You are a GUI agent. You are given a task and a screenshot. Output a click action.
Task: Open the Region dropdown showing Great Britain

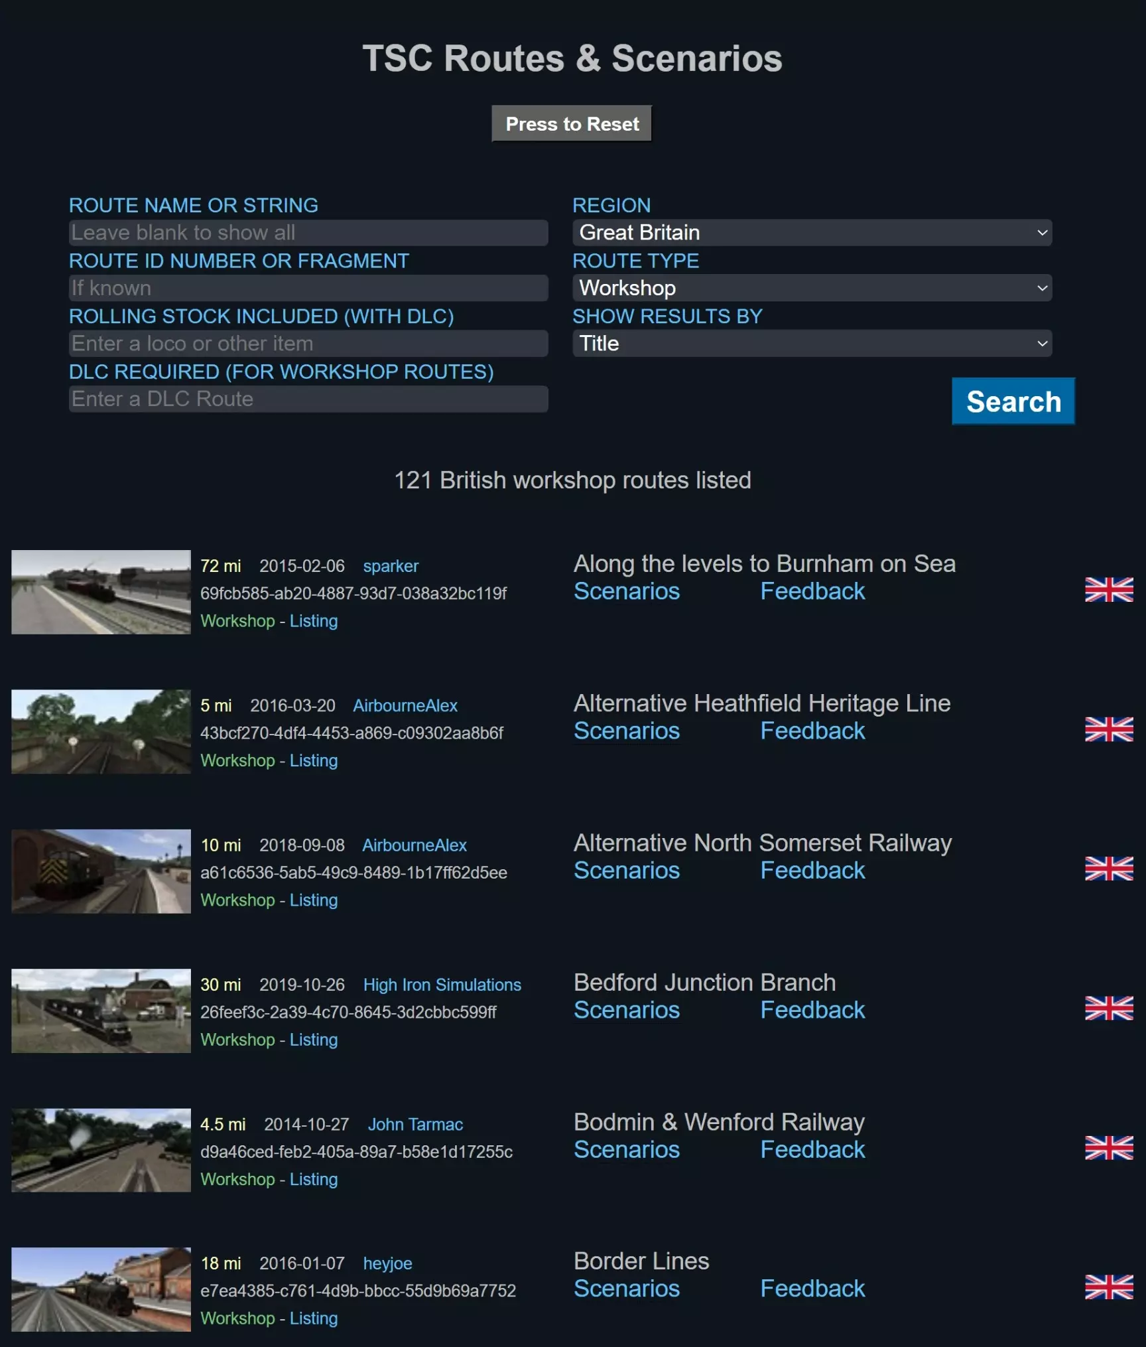[812, 233]
